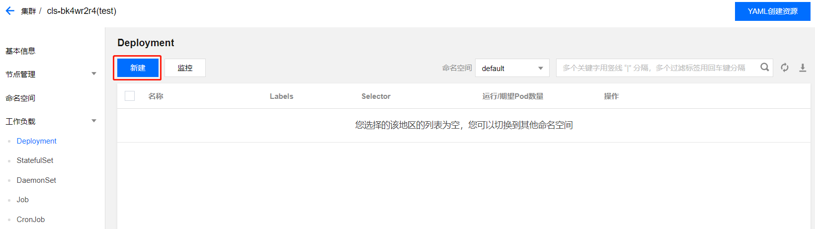
Task: Select CronJob in the sidebar
Action: (x=31, y=220)
